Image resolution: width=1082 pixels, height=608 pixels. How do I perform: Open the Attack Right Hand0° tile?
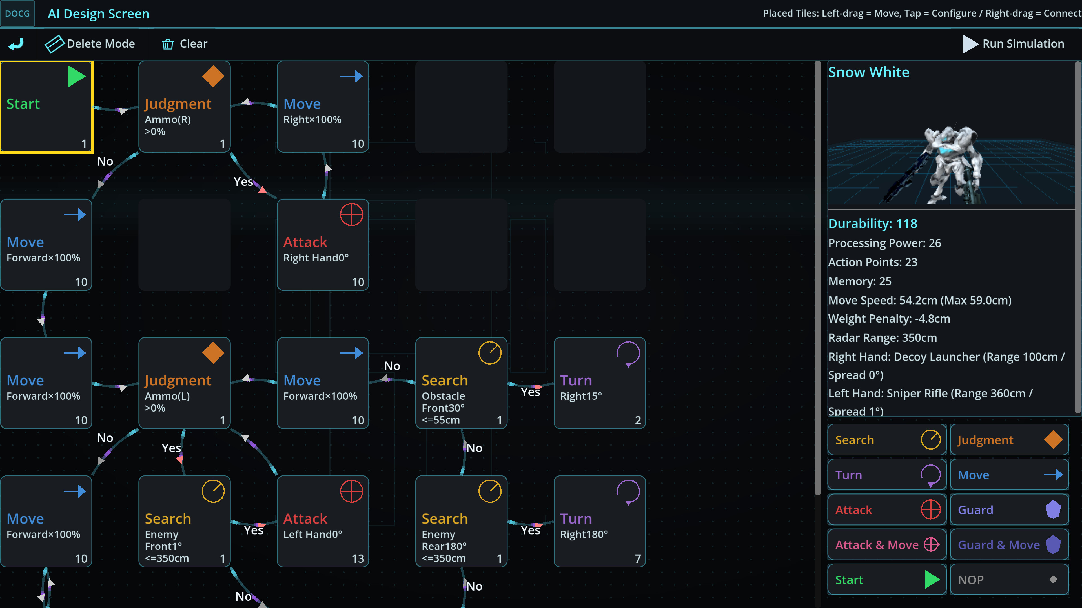click(323, 245)
